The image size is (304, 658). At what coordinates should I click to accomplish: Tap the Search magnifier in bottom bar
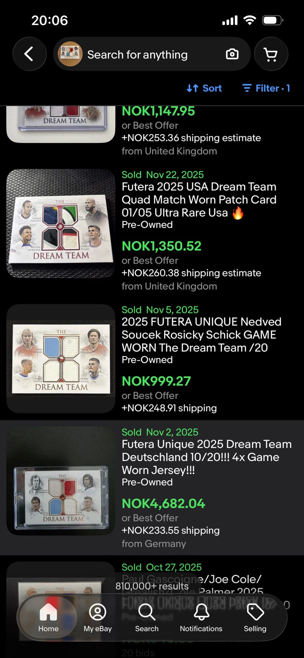coord(147,618)
